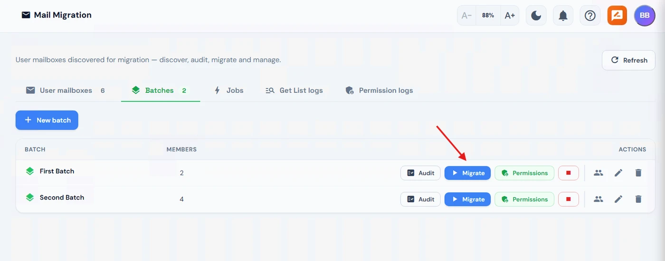Click the Refresh button
Image resolution: width=665 pixels, height=261 pixels.
628,60
